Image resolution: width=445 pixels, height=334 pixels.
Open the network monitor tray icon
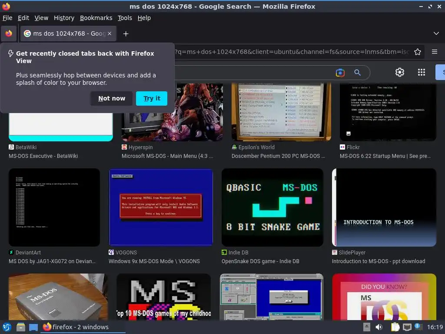click(407, 327)
